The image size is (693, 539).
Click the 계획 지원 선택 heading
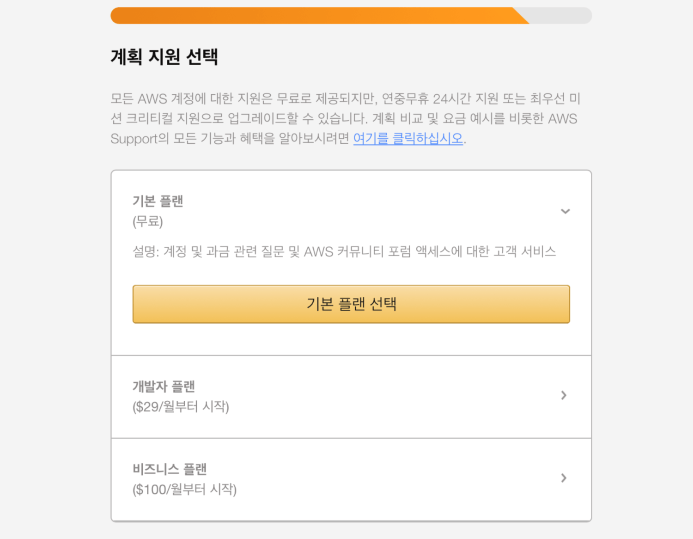pyautogui.click(x=164, y=57)
